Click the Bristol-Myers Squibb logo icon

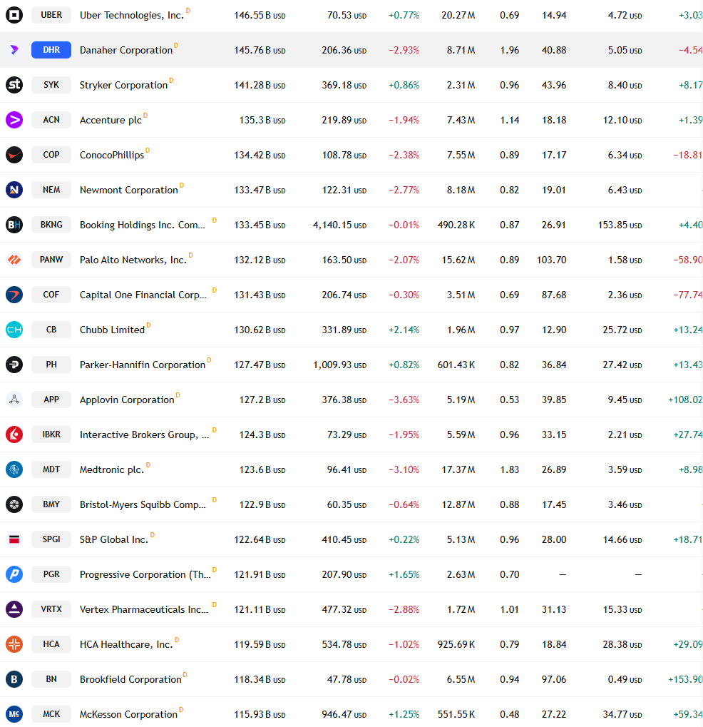tap(14, 504)
